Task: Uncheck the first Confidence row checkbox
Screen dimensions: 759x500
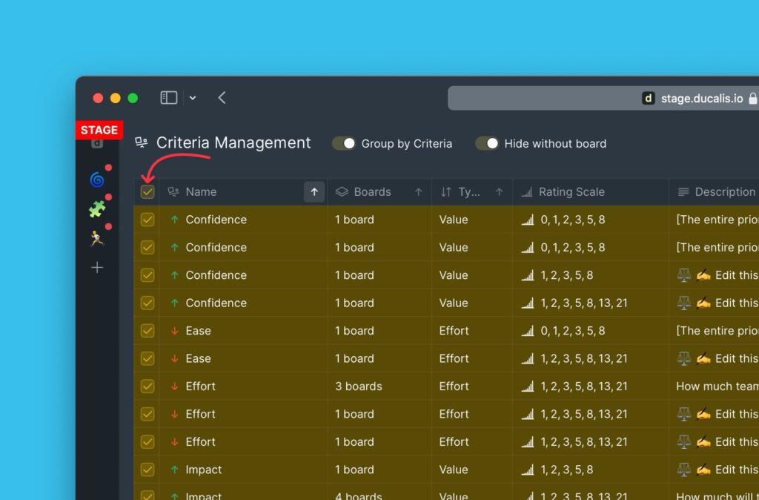Action: (148, 220)
